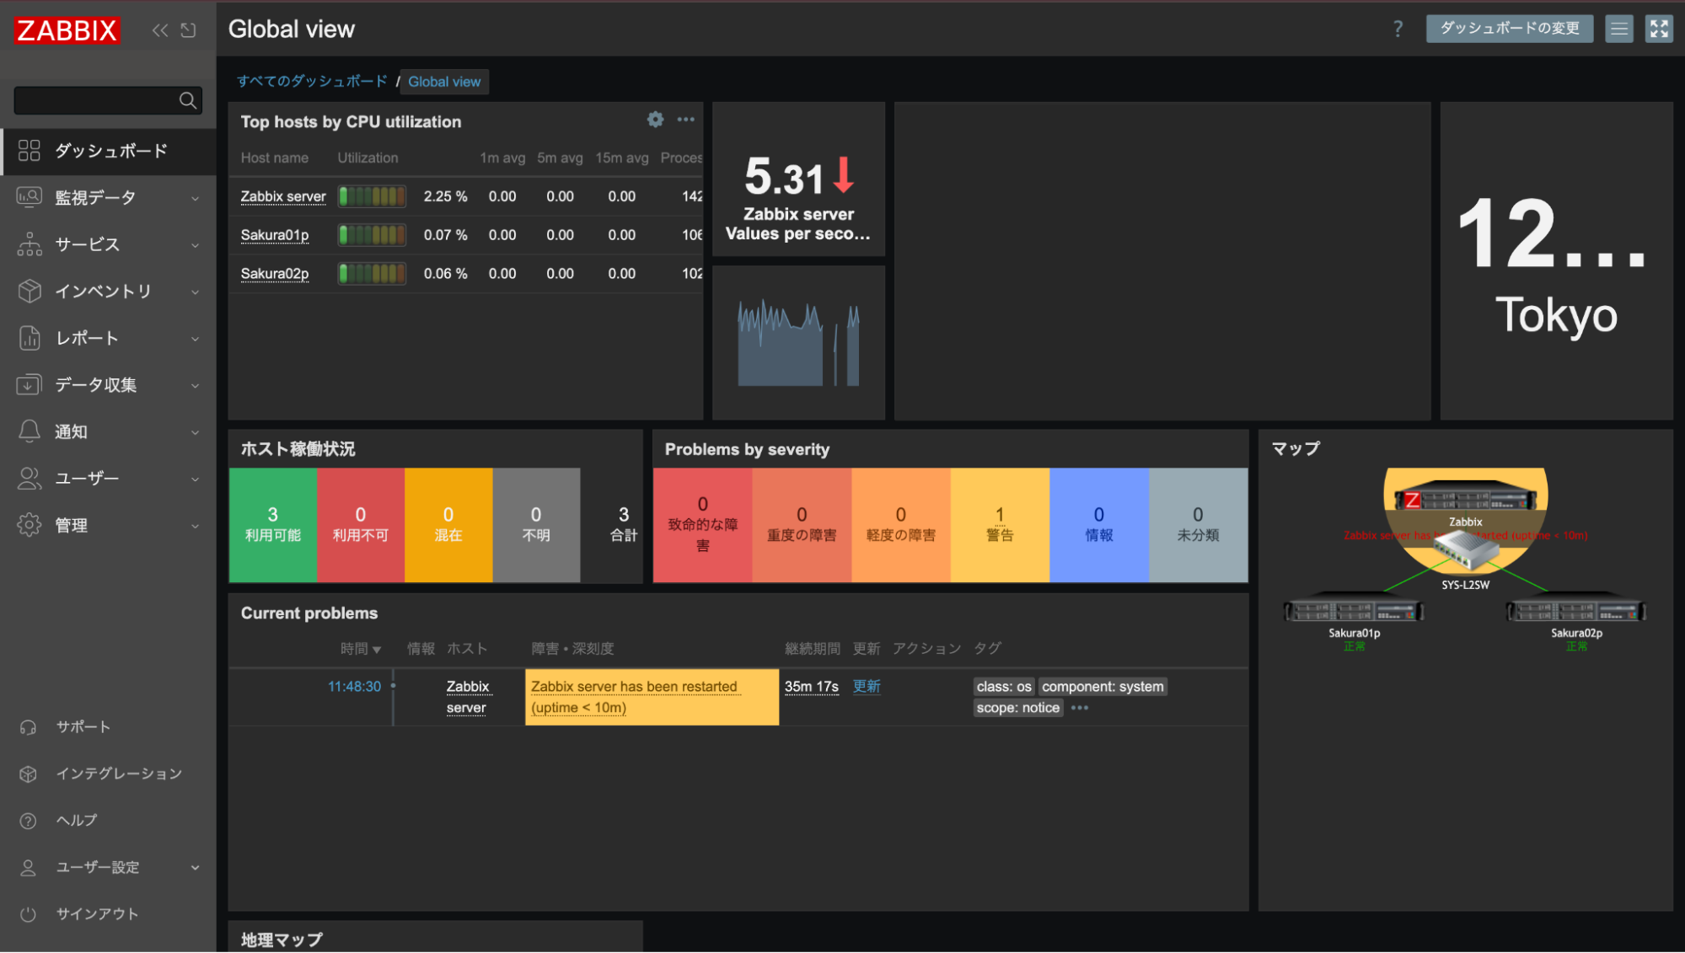This screenshot has height=953, width=1685.
Task: Open Top hosts widget gear settings
Action: point(655,120)
